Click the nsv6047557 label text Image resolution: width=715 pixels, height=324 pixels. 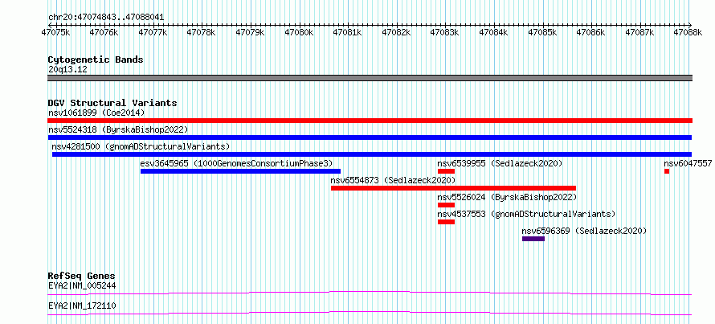[x=688, y=163]
